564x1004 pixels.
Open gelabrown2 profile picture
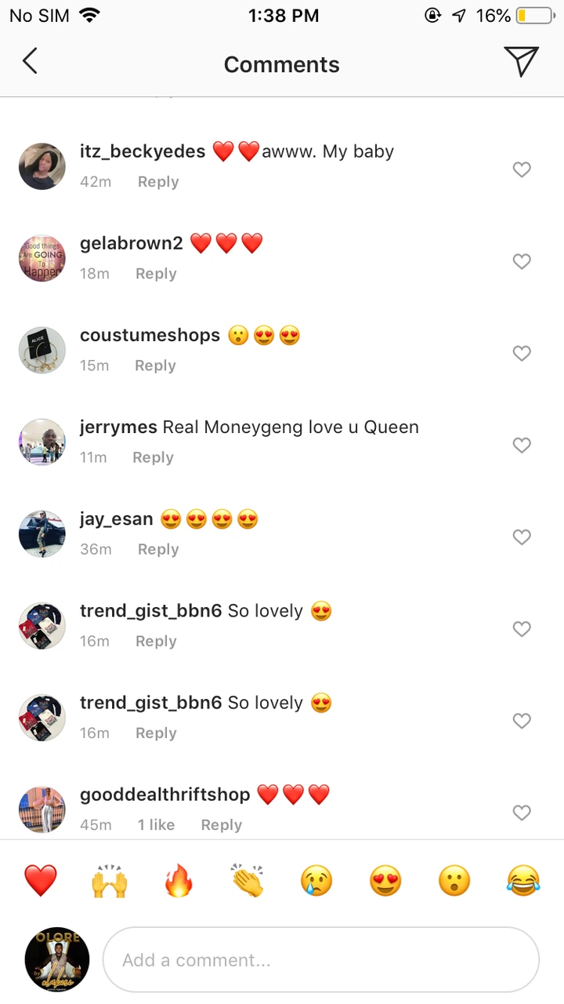pyautogui.click(x=42, y=258)
